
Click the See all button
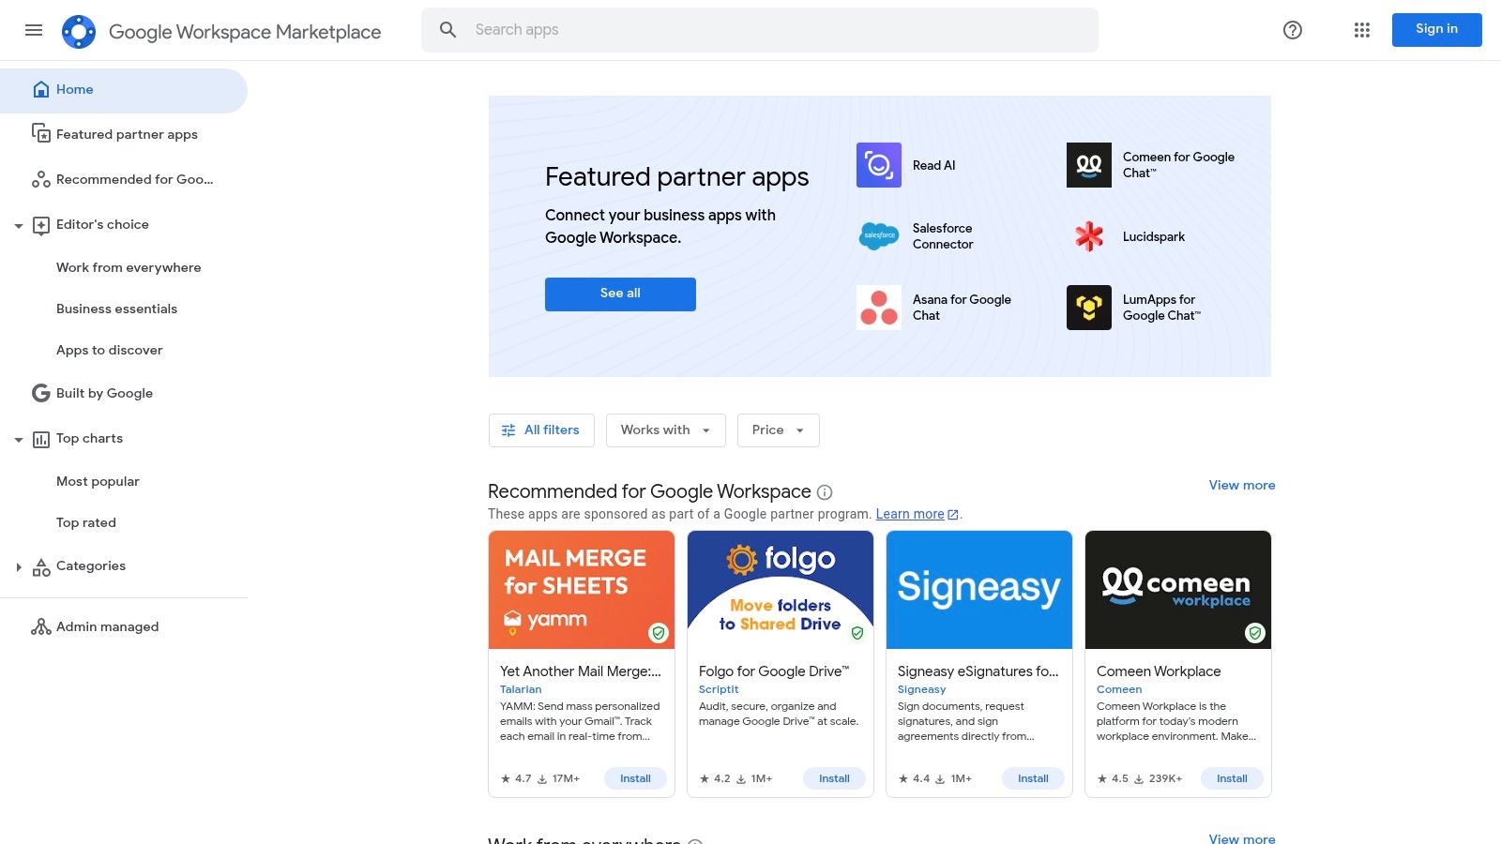(x=620, y=294)
